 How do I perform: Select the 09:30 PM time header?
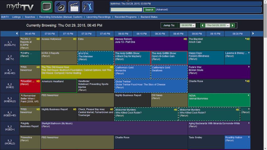coord(237,34)
